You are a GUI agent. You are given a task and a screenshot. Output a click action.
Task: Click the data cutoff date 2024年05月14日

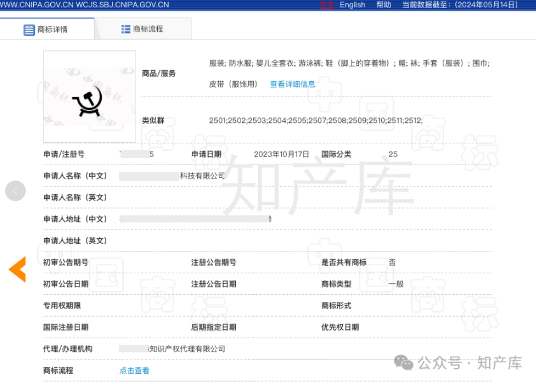[x=486, y=5]
